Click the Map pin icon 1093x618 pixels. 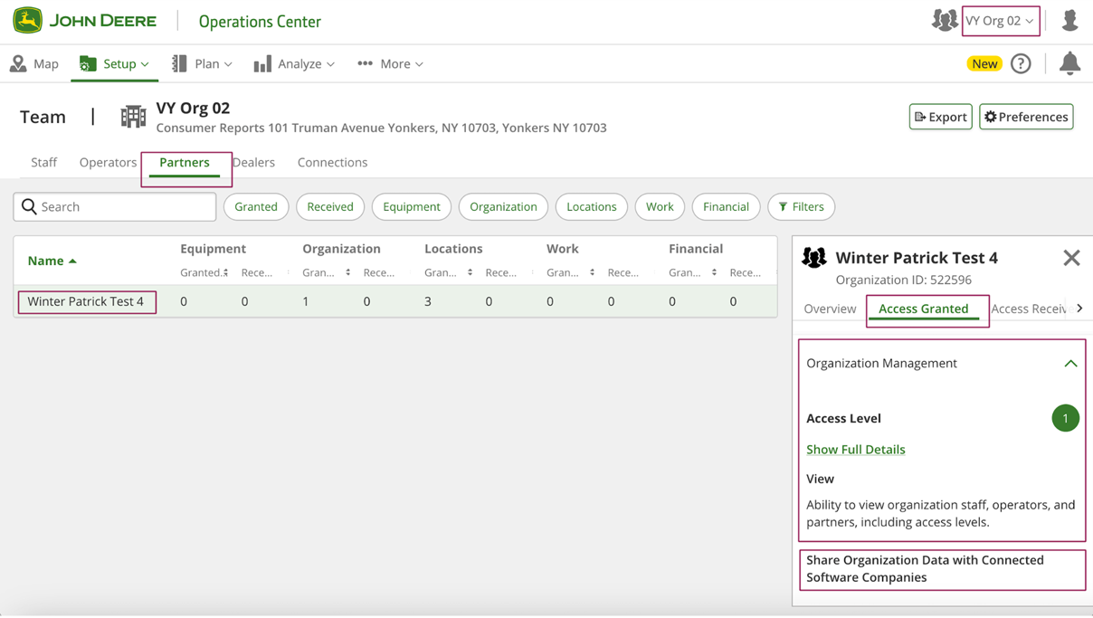click(18, 63)
